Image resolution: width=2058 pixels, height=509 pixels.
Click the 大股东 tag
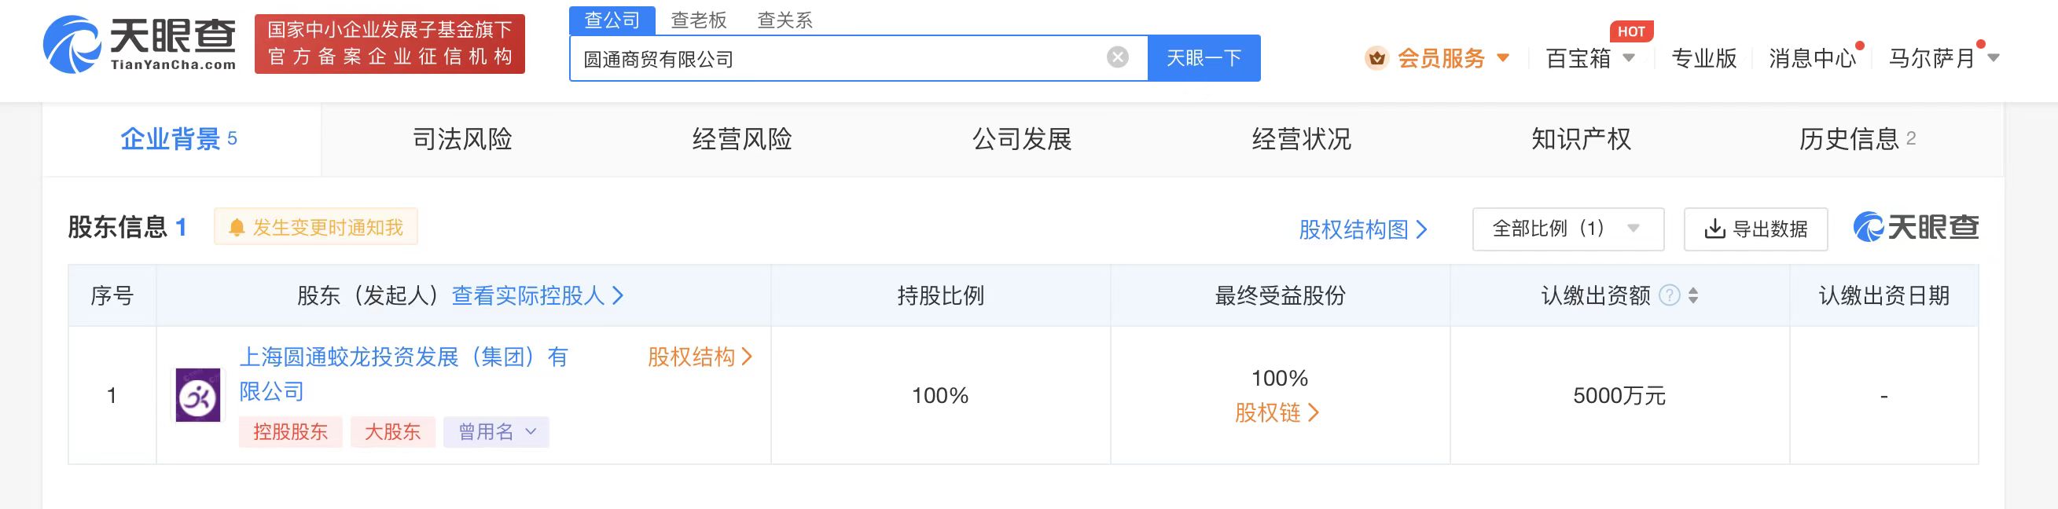[392, 431]
